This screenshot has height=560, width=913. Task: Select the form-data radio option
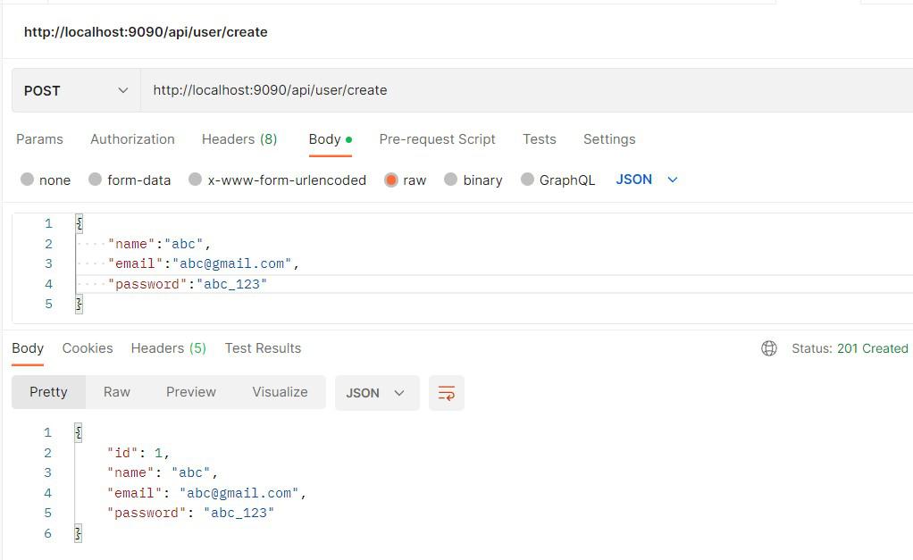coord(96,180)
